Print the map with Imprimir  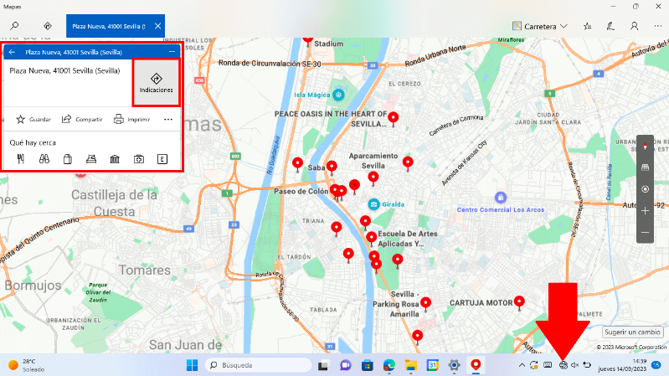tap(131, 120)
